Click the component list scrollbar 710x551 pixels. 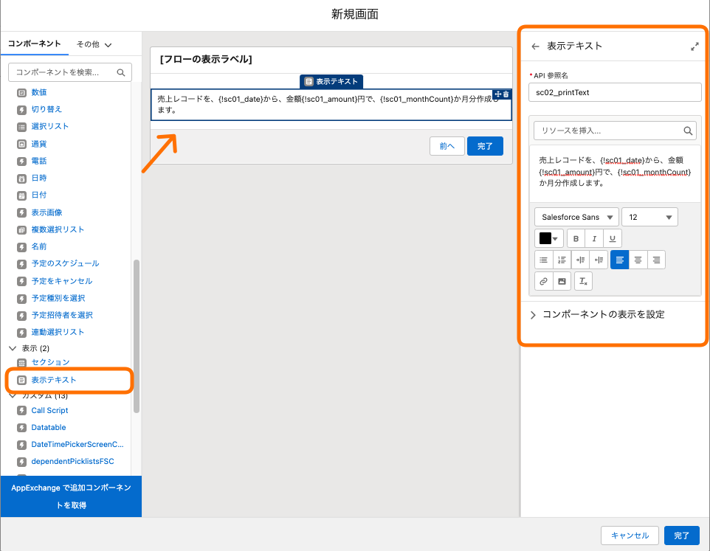click(137, 336)
